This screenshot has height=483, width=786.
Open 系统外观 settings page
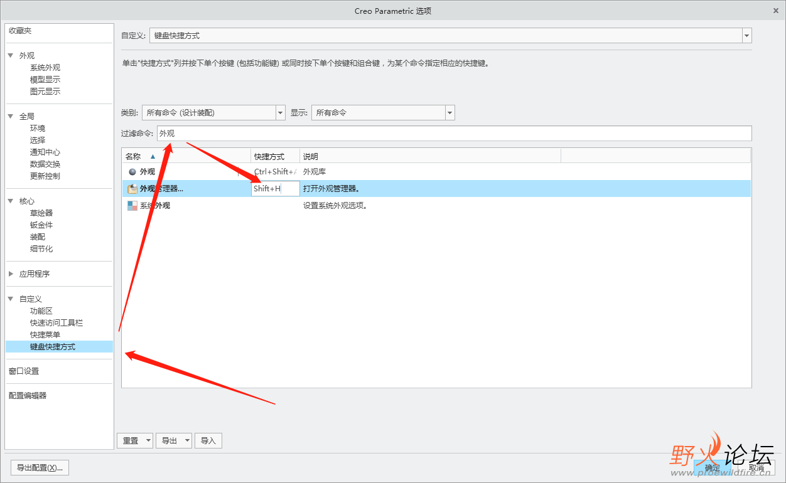pos(45,68)
